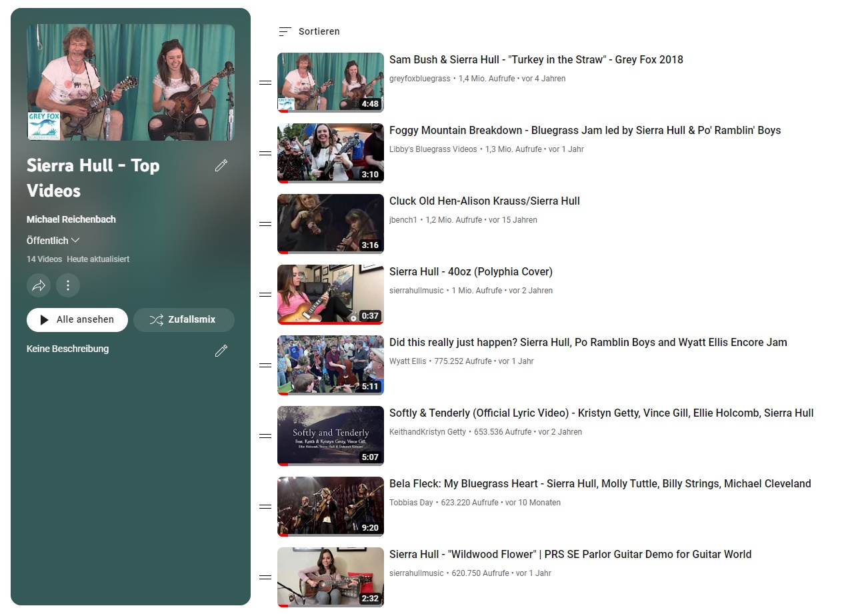Open the three-dot more options menu

[68, 285]
